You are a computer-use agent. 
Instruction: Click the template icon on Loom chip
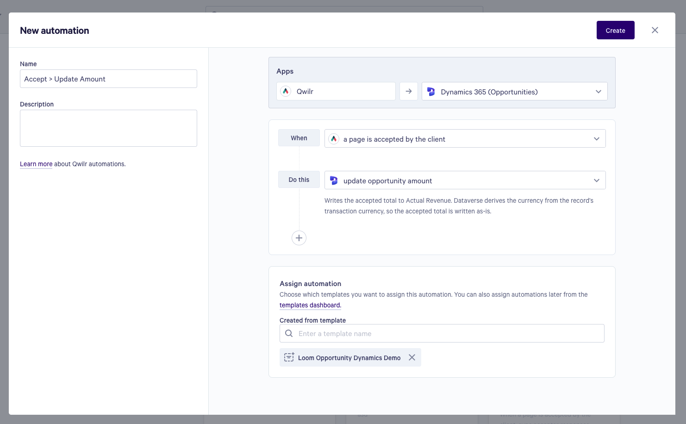[289, 357]
